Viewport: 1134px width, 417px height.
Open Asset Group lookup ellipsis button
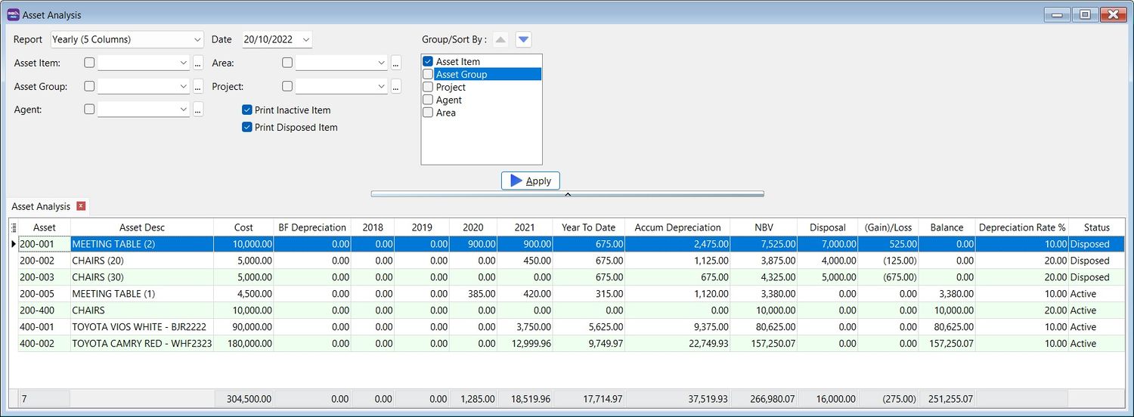tap(198, 87)
